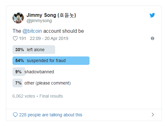Viewport: 165px width, 126px height.
Task: Open the Jimmy Song display name
Action: (x=51, y=15)
